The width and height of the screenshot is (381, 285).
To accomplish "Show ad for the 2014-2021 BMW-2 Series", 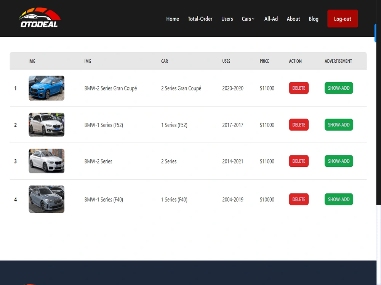I will pyautogui.click(x=339, y=161).
